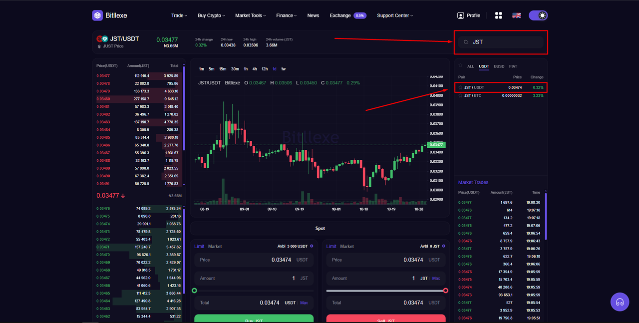Switch pair list to ALL tab
639x323 pixels.
(x=471, y=66)
